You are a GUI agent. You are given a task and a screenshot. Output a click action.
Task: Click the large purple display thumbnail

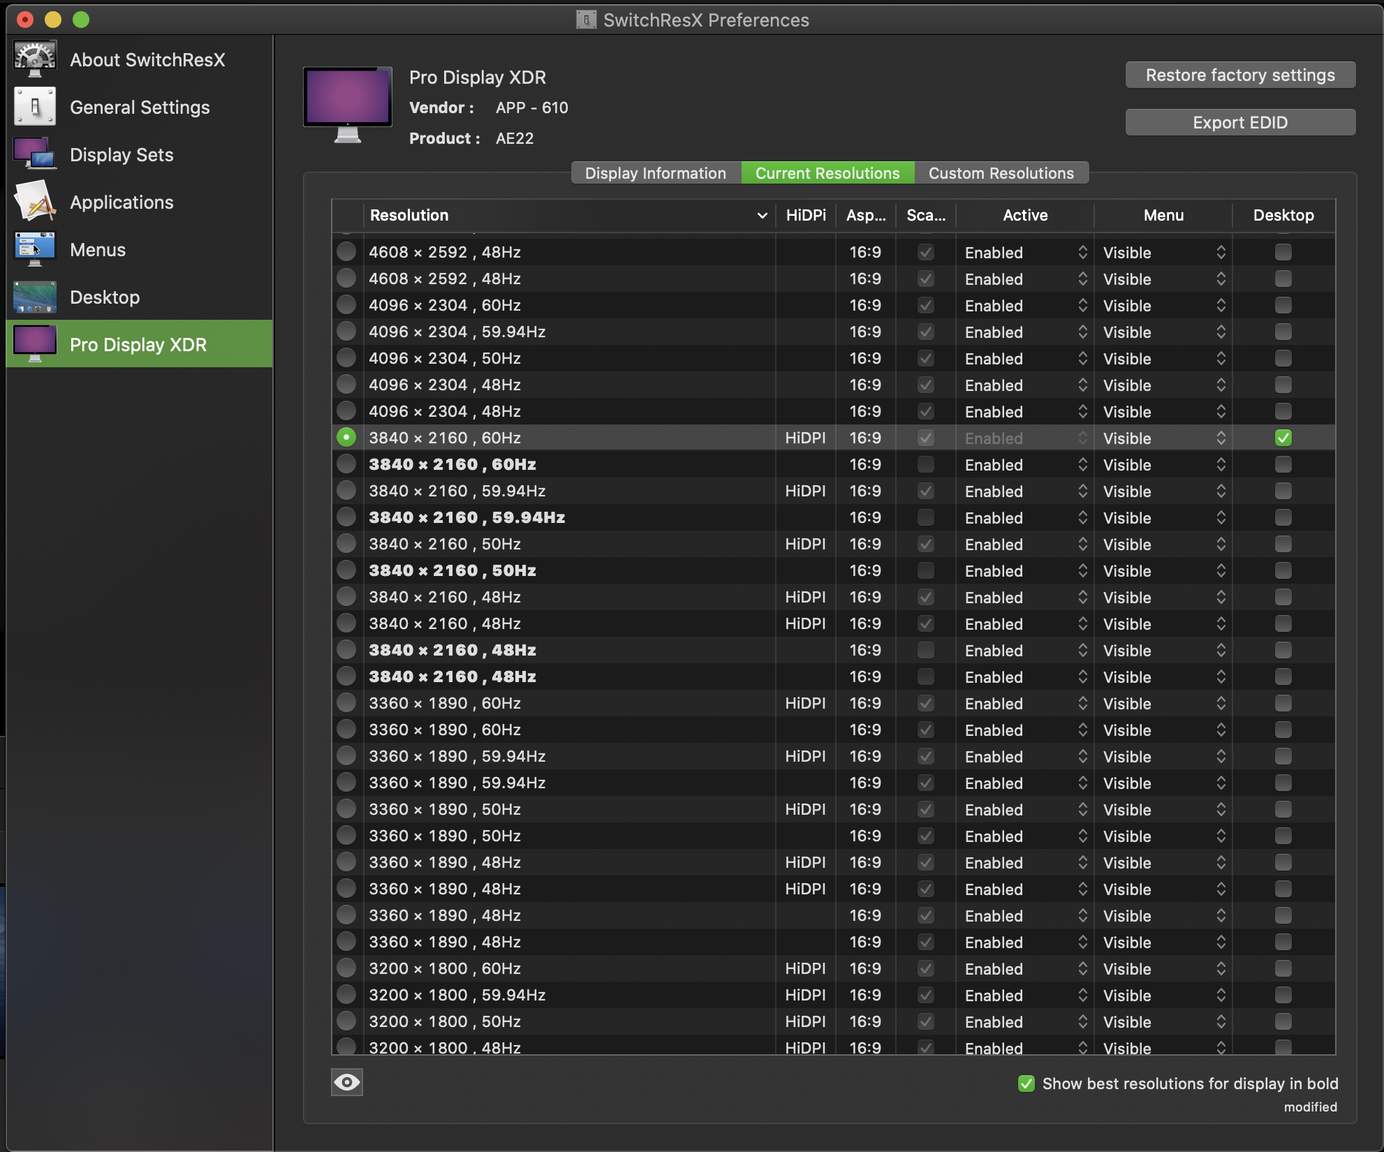click(348, 98)
